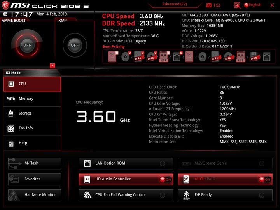Open the Hardware Monitor
This screenshot has width=280, height=210.
(35, 195)
